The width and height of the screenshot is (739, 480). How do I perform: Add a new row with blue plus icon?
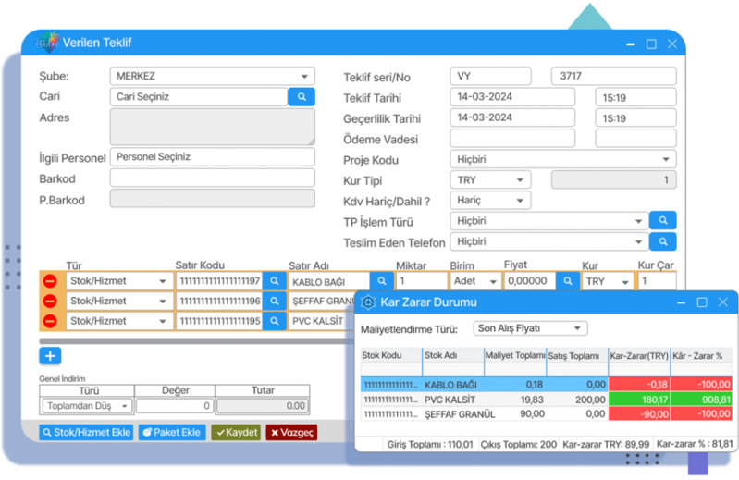tap(51, 356)
